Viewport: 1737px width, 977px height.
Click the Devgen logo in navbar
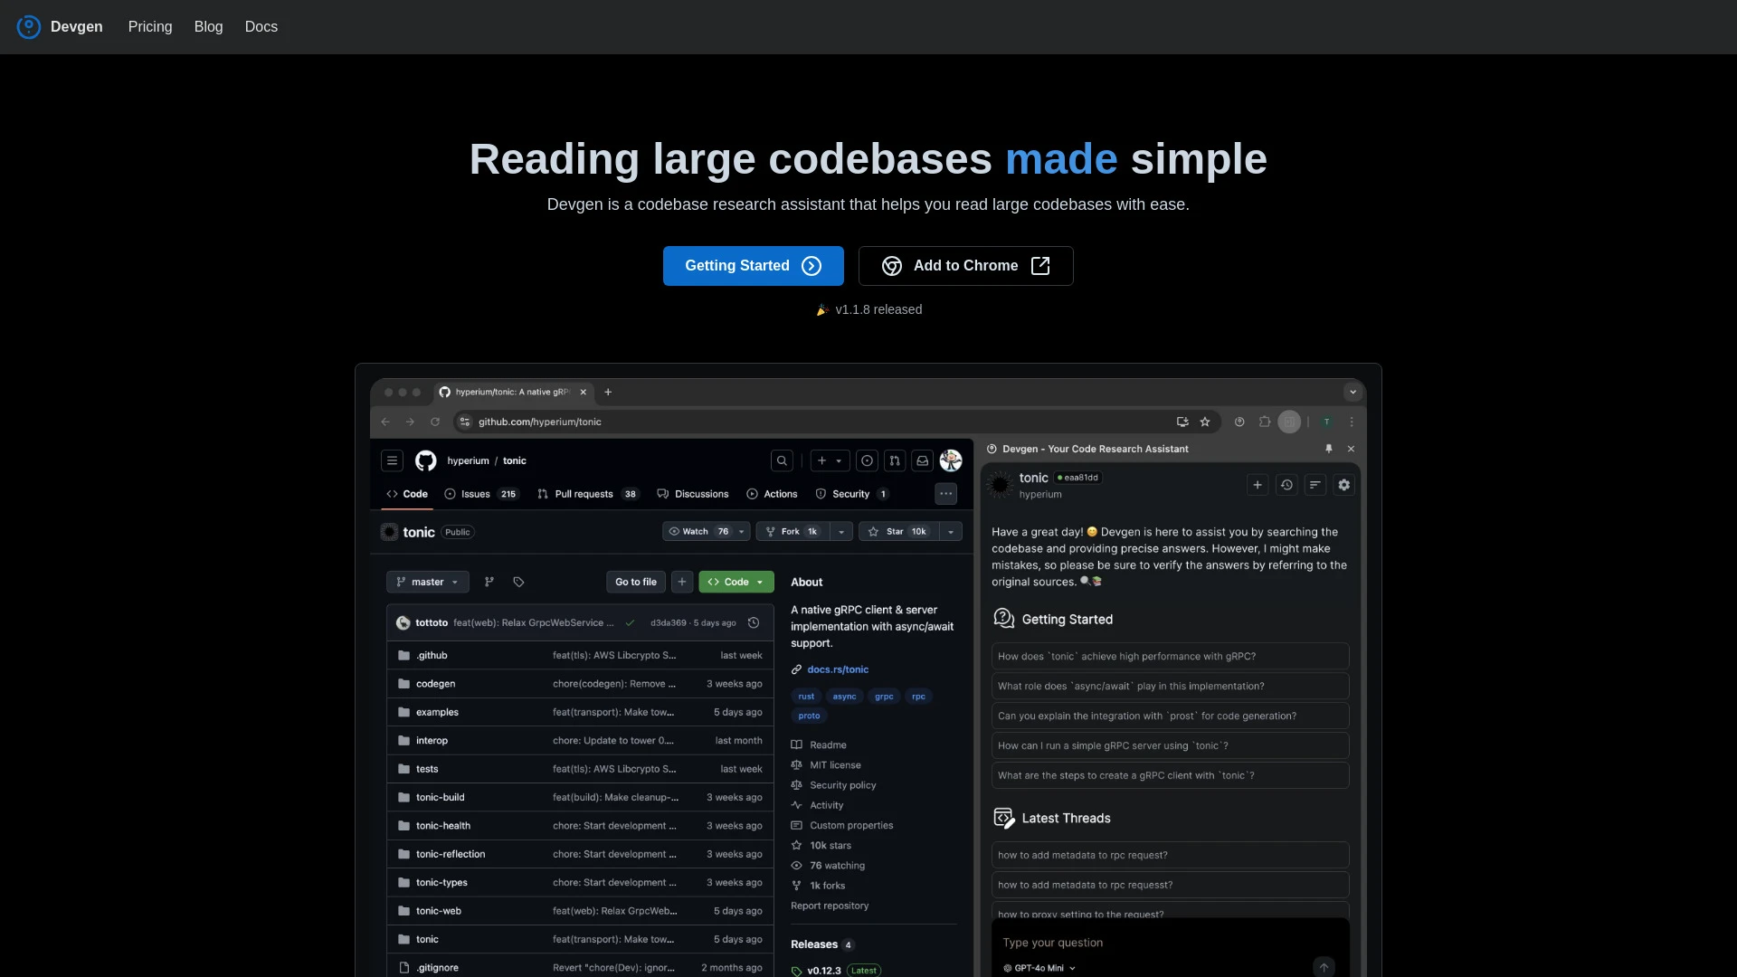[29, 27]
